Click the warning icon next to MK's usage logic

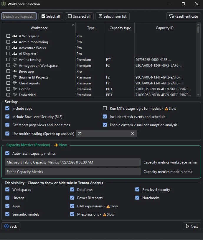[x=166, y=109]
